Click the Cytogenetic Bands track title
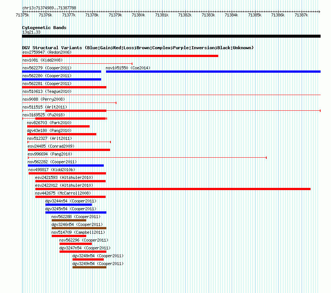331x293 pixels. tap(44, 28)
